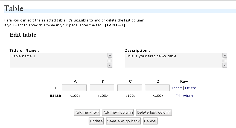Click the Insert row link
Viewport: 236px width, 128px height.
click(177, 88)
